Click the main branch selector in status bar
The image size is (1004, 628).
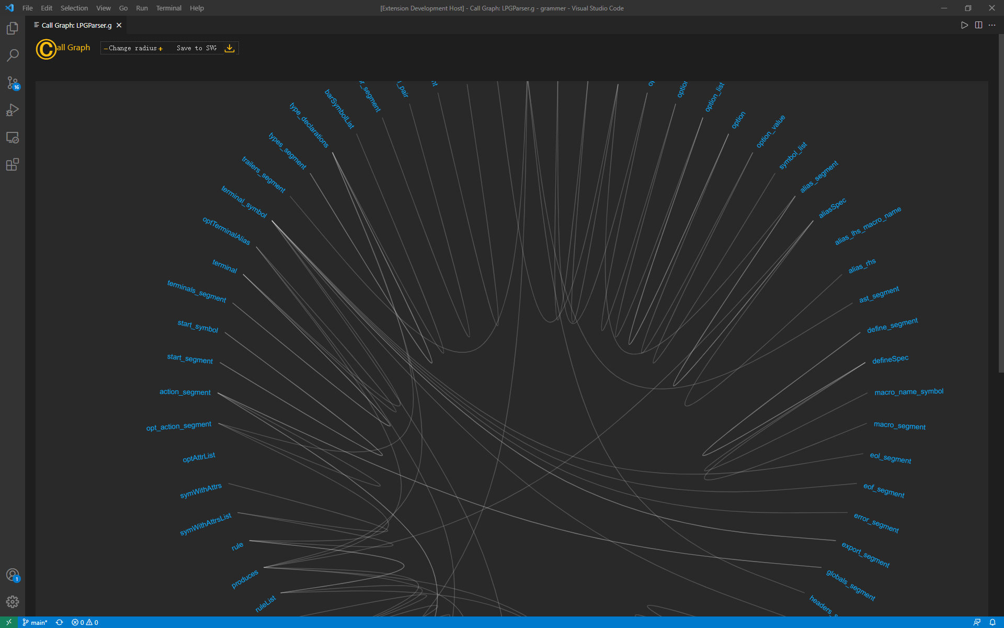tap(35, 622)
